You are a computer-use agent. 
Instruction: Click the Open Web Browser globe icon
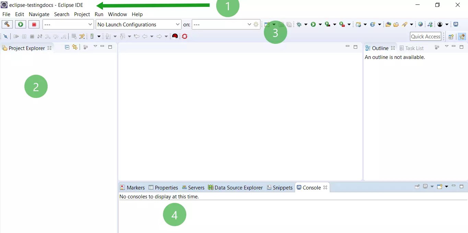(420, 24)
